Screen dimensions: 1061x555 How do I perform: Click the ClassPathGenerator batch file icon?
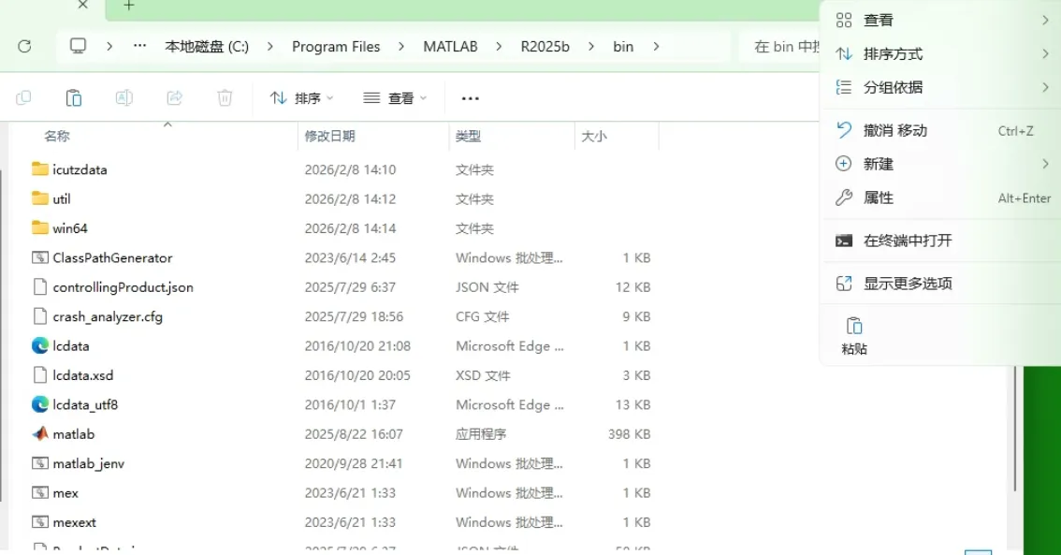click(x=40, y=257)
